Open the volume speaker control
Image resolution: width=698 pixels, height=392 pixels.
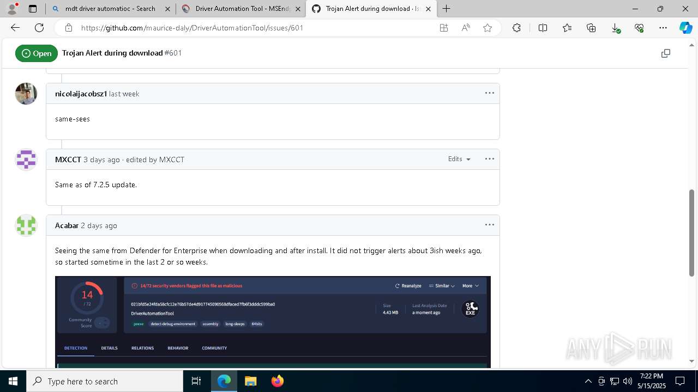pyautogui.click(x=627, y=381)
